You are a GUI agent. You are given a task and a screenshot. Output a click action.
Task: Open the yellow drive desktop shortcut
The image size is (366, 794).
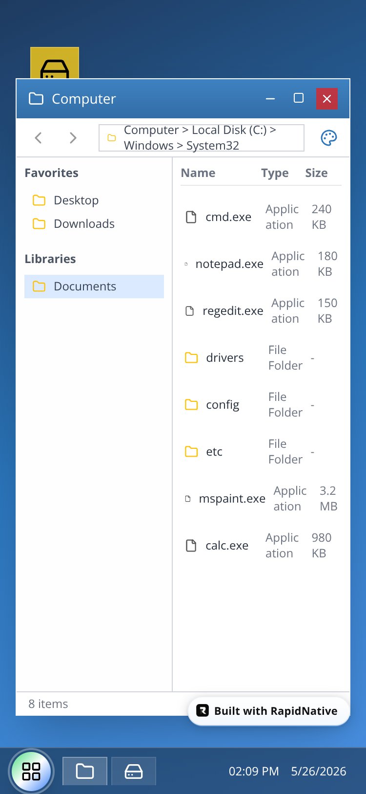[55, 63]
